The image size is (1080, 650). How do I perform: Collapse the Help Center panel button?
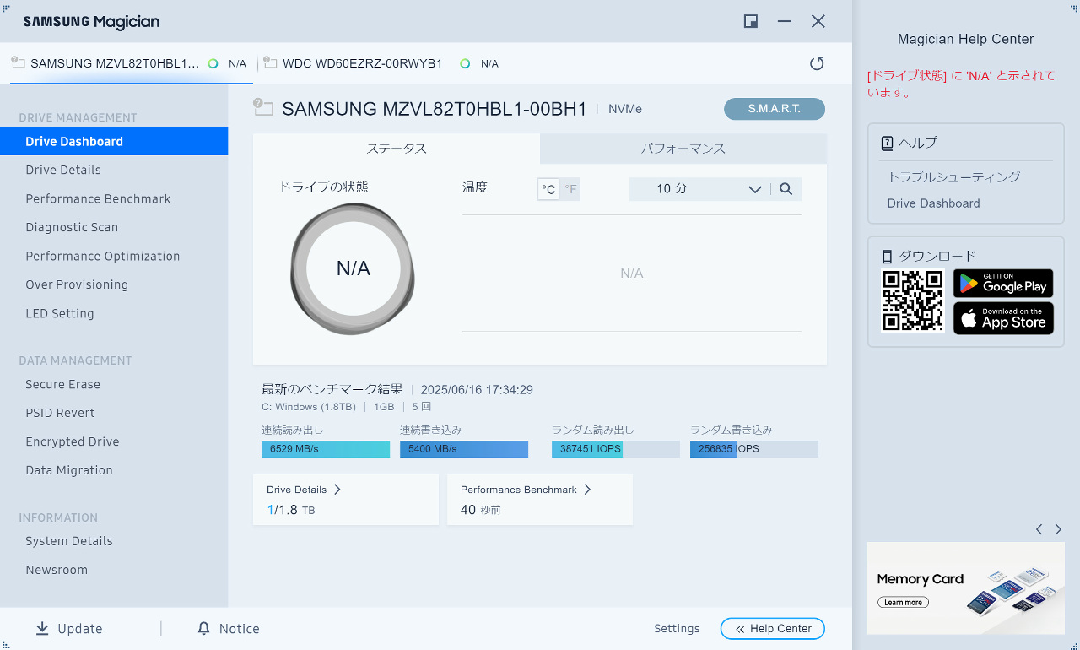[773, 629]
